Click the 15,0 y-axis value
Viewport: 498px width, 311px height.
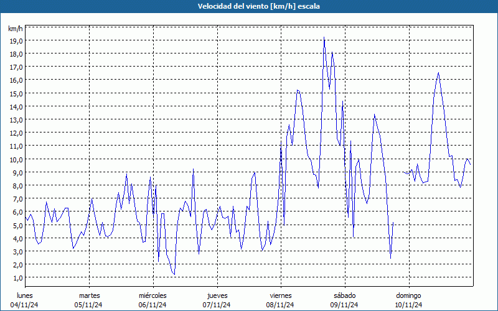17,94
